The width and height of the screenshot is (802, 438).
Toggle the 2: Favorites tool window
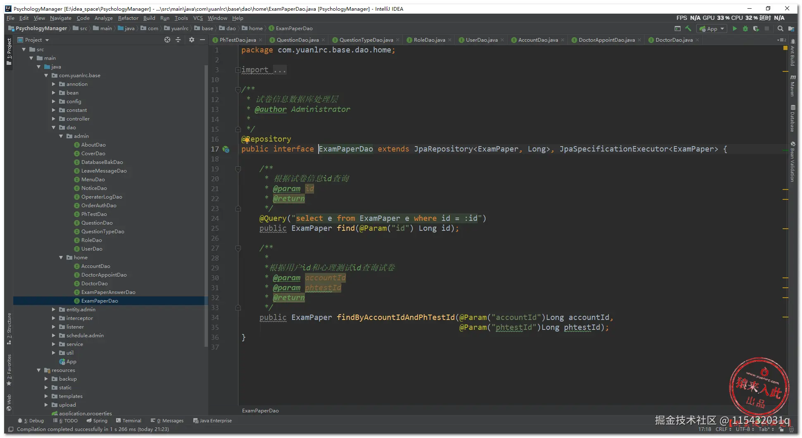[9, 369]
